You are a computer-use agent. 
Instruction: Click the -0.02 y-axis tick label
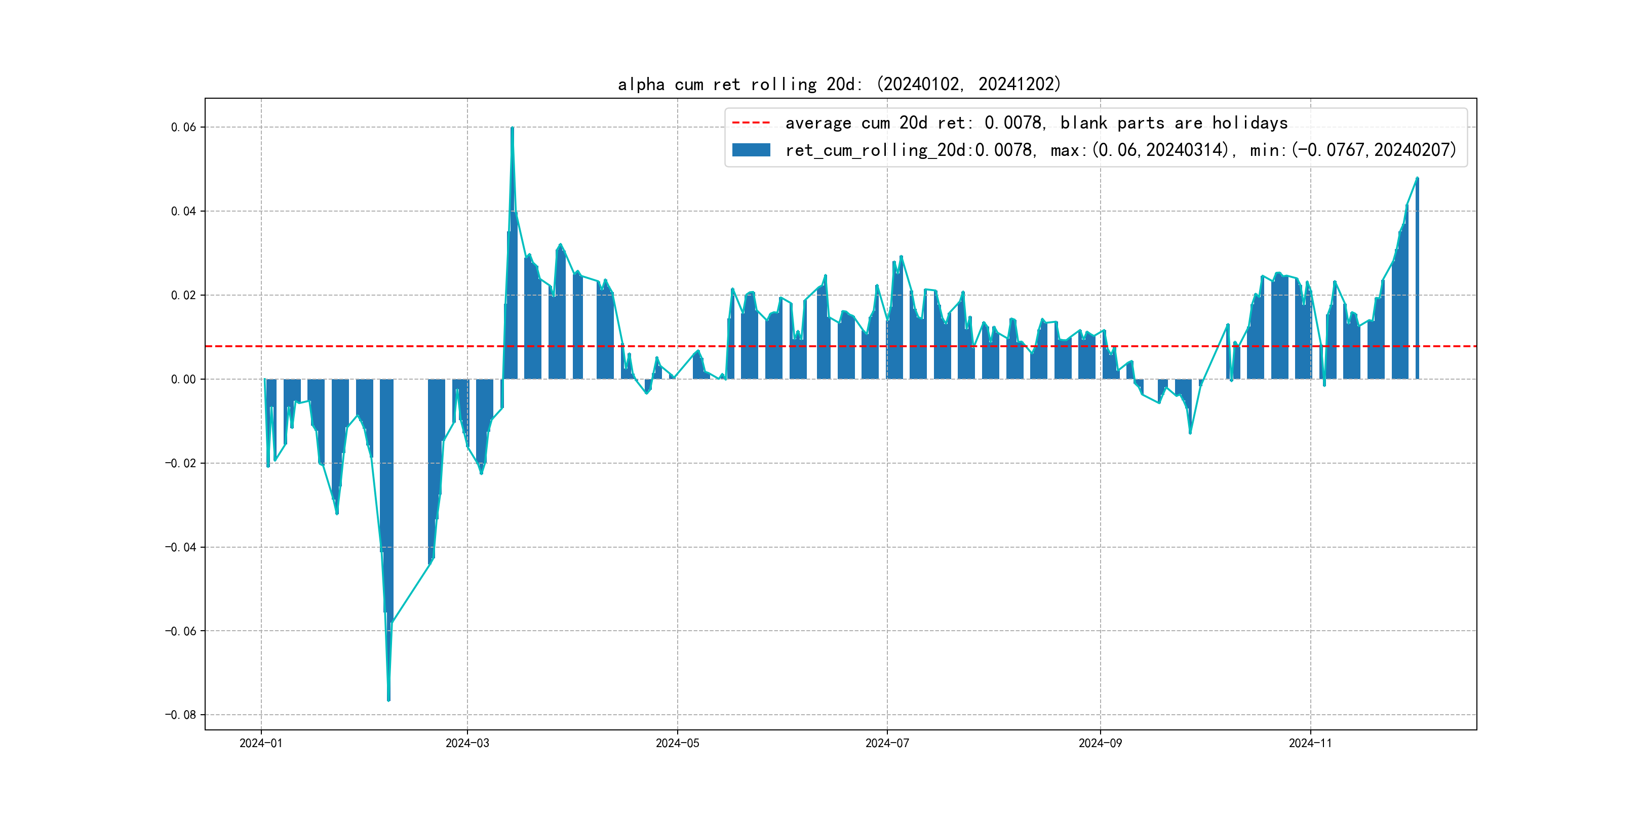tap(180, 463)
